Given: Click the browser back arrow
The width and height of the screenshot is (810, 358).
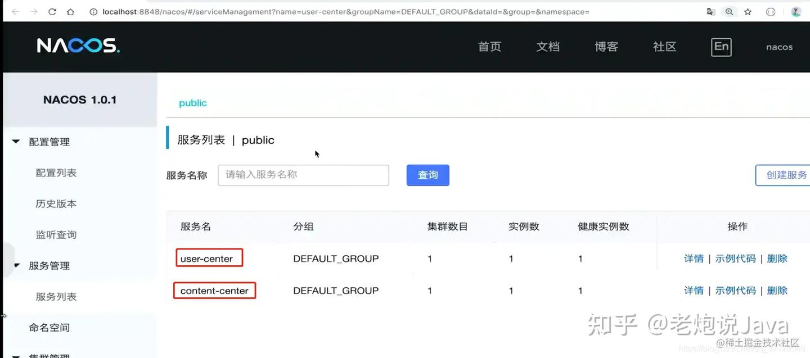Looking at the screenshot, I should (15, 11).
